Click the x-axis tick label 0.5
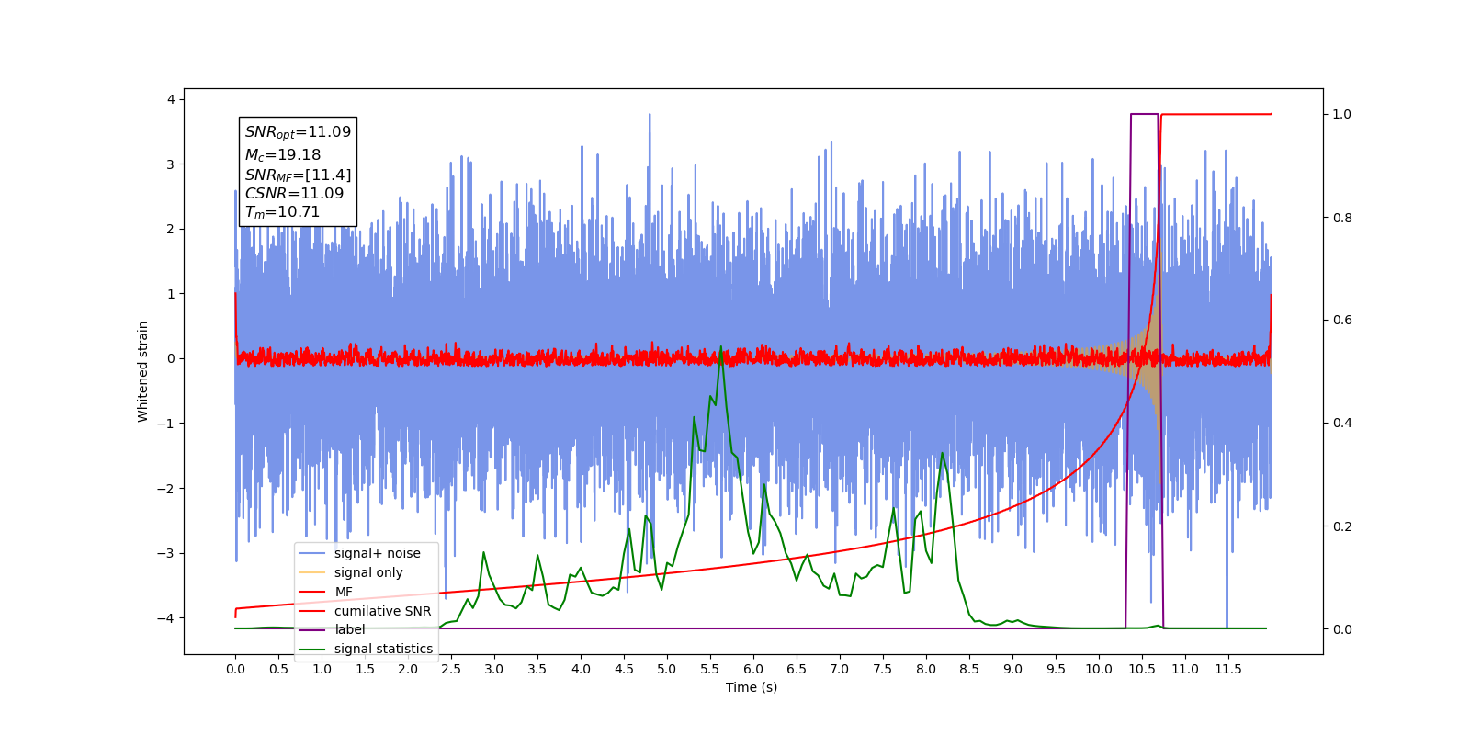 278,669
